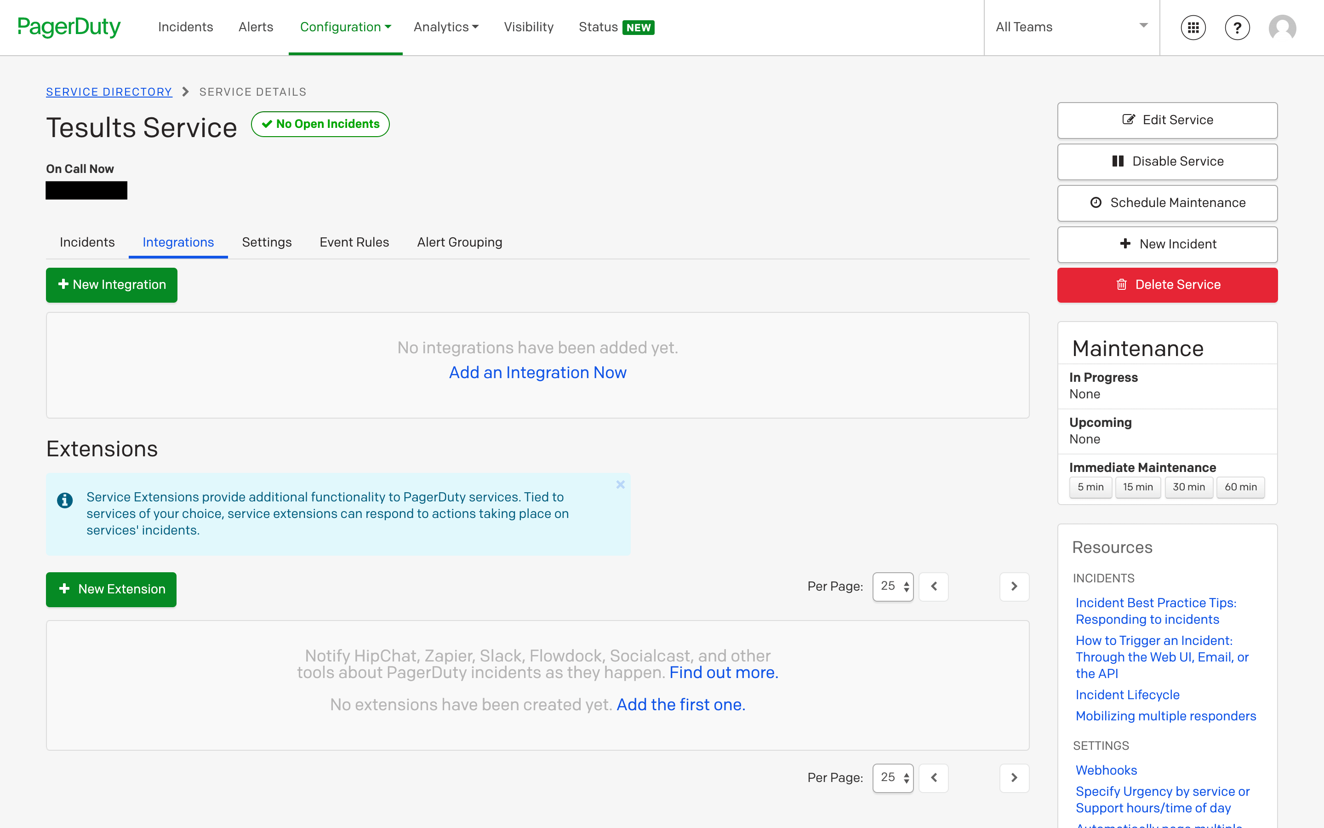Open the upper Per Page selector above extensions list
This screenshot has width=1324, height=828.
click(893, 586)
